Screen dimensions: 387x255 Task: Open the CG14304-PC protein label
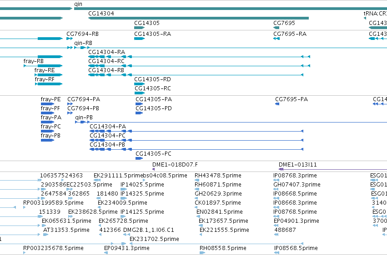[107, 136]
